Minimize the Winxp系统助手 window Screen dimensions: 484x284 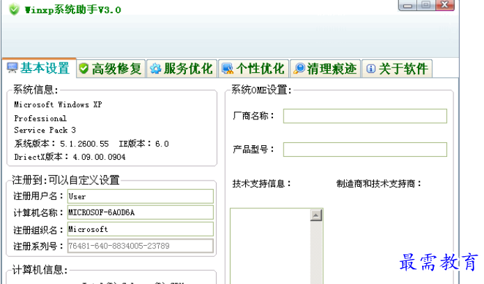[x=408, y=6]
